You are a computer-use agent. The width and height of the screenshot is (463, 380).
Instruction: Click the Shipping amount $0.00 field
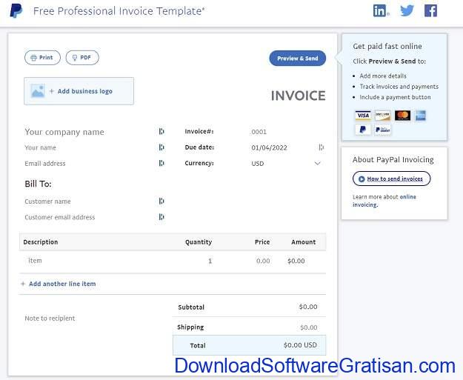click(308, 327)
